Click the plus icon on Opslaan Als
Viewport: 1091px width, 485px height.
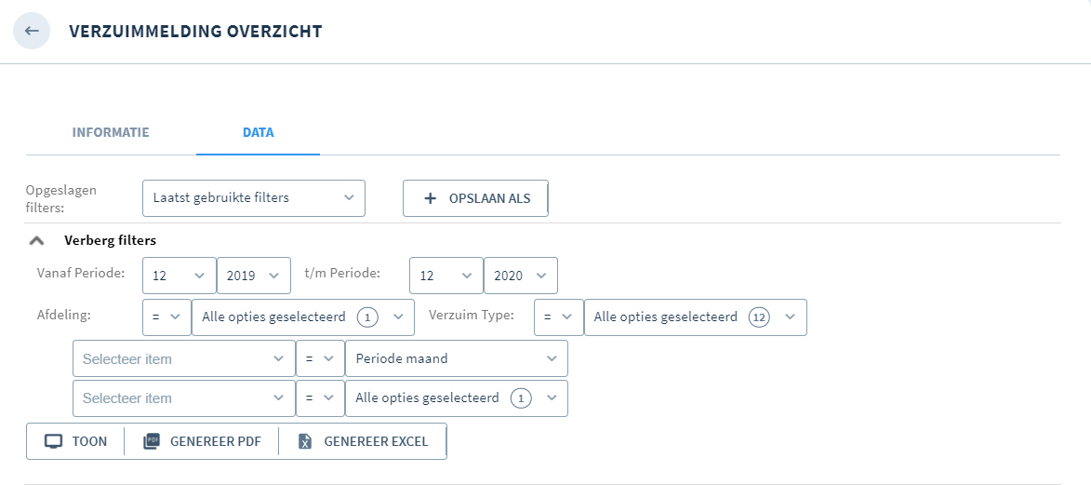point(430,198)
